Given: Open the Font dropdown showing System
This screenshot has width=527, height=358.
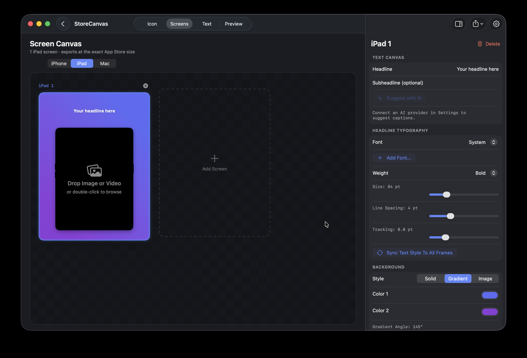Looking at the screenshot, I should (x=483, y=142).
